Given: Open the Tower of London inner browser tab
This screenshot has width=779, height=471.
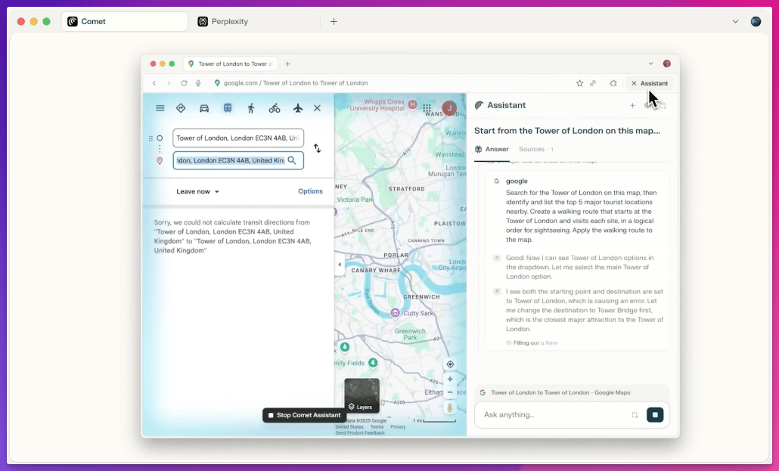Looking at the screenshot, I should click(x=231, y=64).
